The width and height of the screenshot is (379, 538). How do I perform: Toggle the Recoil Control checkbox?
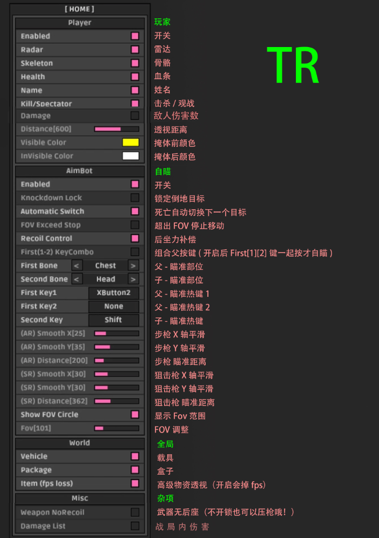134,238
